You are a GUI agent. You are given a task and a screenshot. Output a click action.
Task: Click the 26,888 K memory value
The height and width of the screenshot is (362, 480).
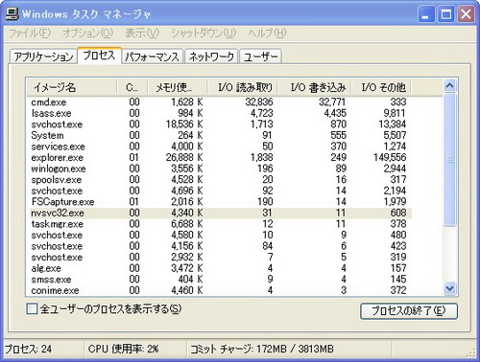point(184,158)
